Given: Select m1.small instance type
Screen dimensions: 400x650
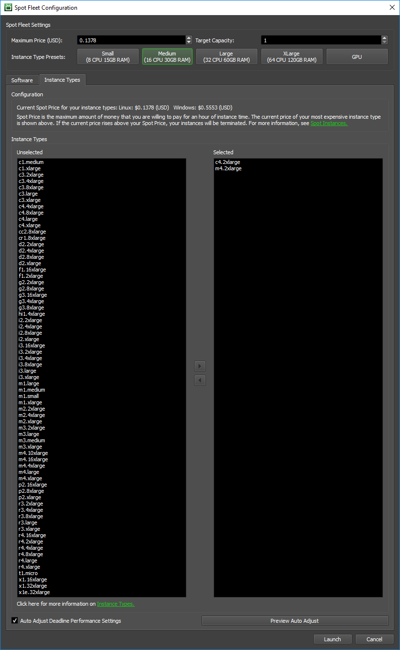Looking at the screenshot, I should (102, 396).
